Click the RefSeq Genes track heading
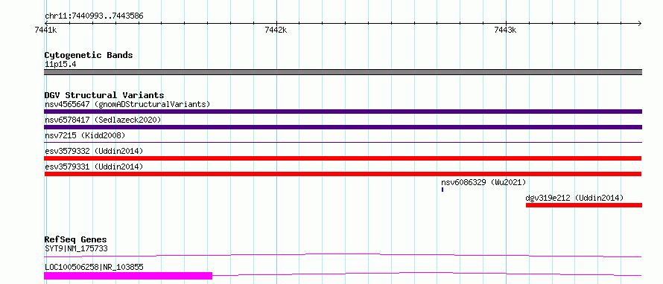The height and width of the screenshot is (284, 663). [75, 239]
